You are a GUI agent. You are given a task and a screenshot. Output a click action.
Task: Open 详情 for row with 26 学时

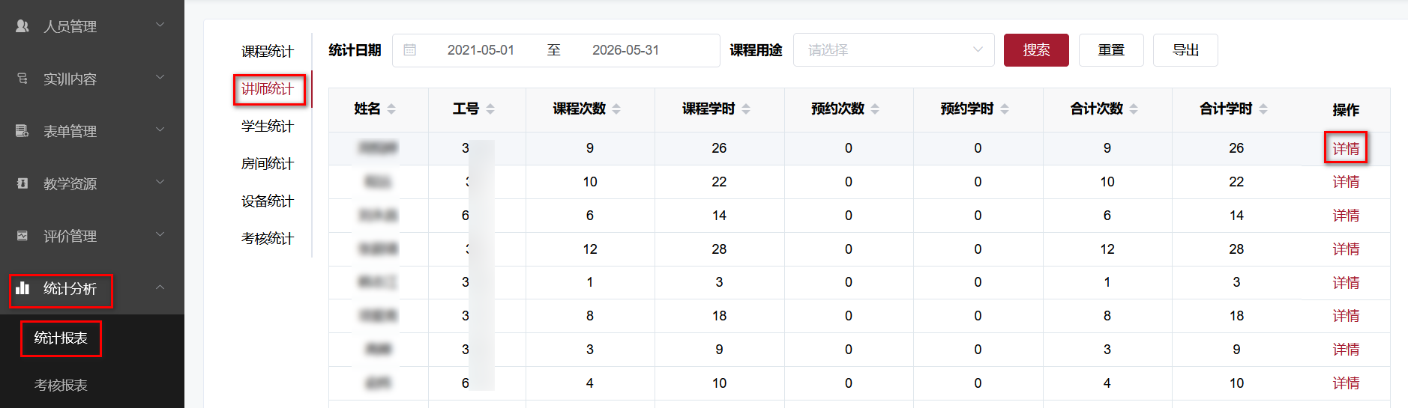coord(1346,148)
